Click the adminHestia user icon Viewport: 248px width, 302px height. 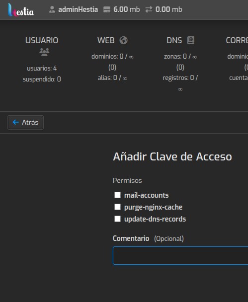click(x=52, y=9)
